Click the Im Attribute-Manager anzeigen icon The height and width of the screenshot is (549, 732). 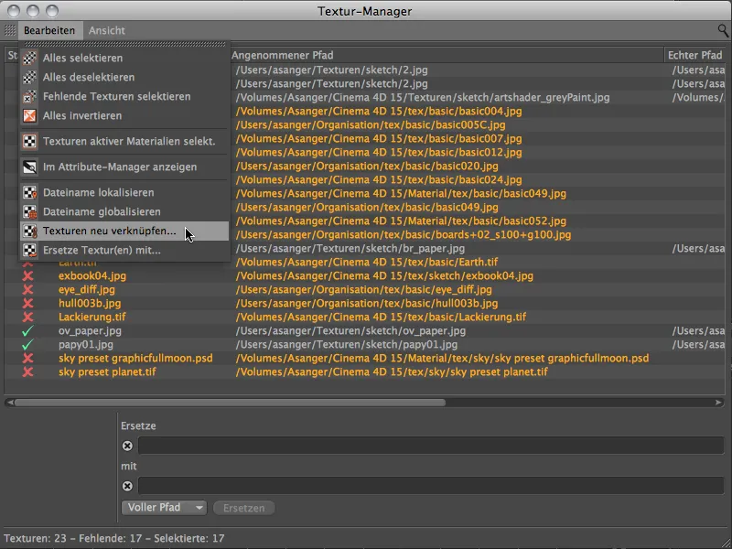(30, 167)
